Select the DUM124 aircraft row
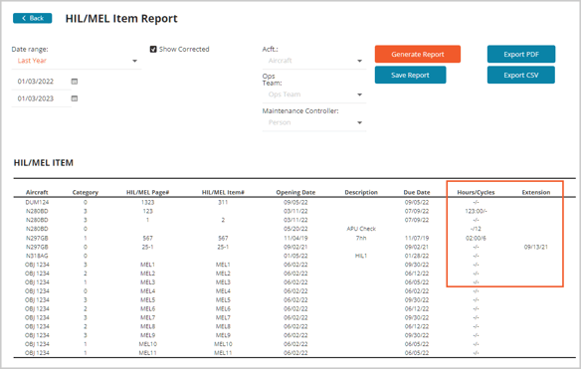 coord(294,202)
